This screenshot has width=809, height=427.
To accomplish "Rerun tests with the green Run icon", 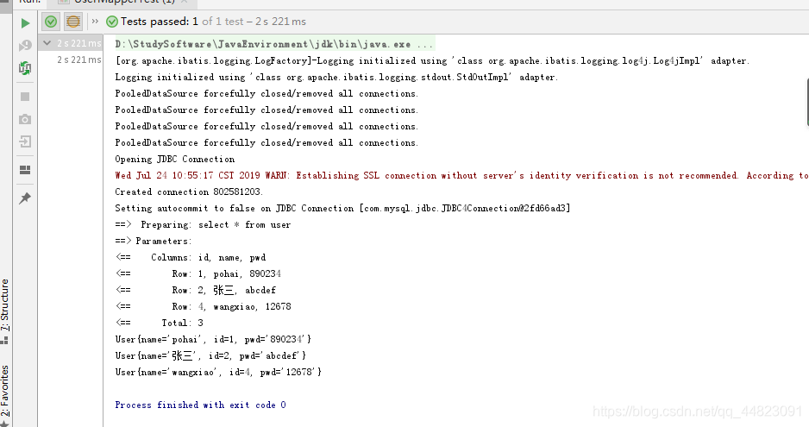I will [25, 23].
